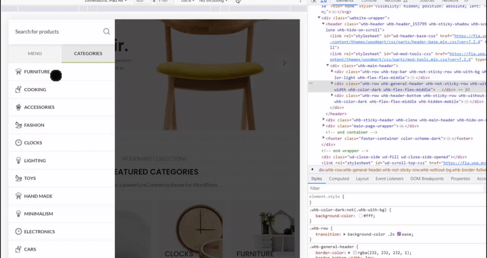Open the LIGHTING category

pos(61,161)
